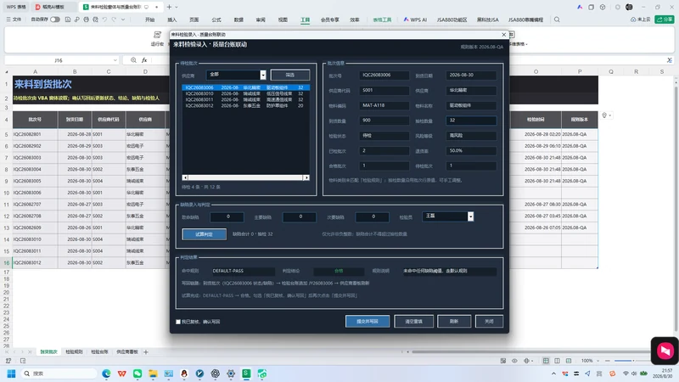Open the Data ribbon tab
The width and height of the screenshot is (679, 382).
click(238, 20)
